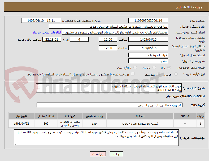This screenshot has height=161, width=209.
Task: Select the کالا radio button
Action: coord(169,67)
